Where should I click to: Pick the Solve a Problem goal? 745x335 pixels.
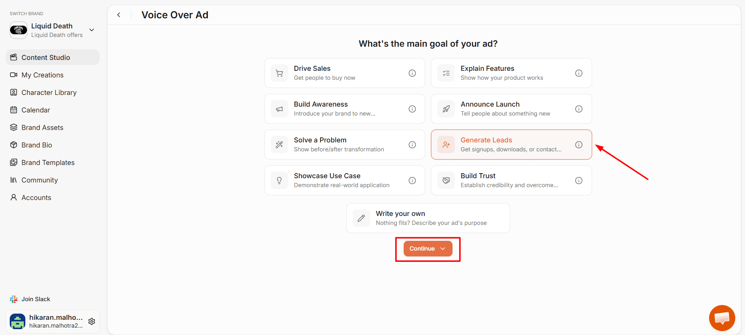(344, 144)
